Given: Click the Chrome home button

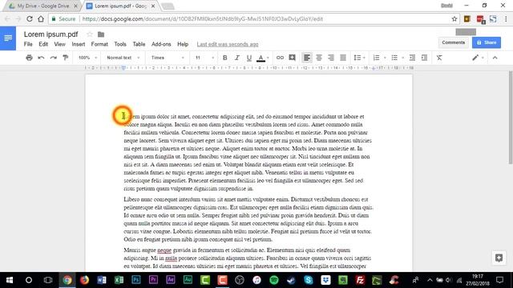Looking at the screenshot, I should tap(41, 19).
